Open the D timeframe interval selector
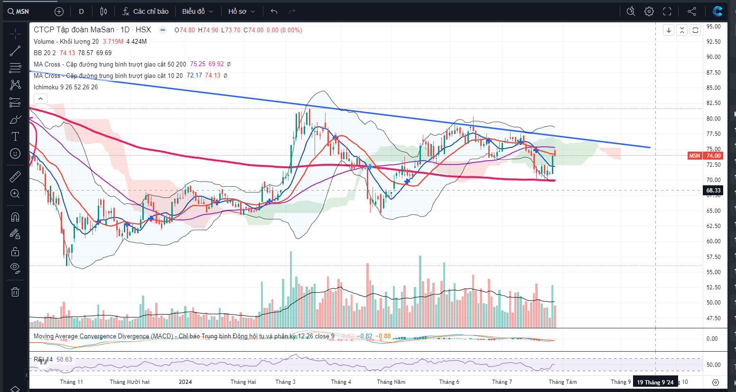The height and width of the screenshot is (392, 736). [81, 11]
